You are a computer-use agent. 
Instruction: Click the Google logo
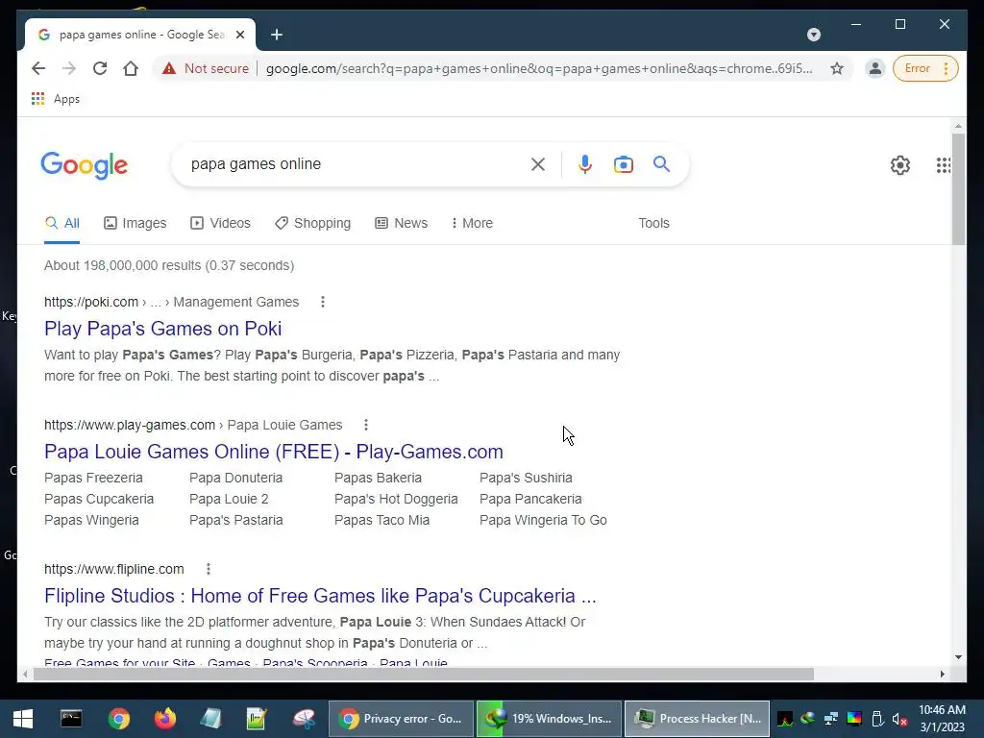85,165
